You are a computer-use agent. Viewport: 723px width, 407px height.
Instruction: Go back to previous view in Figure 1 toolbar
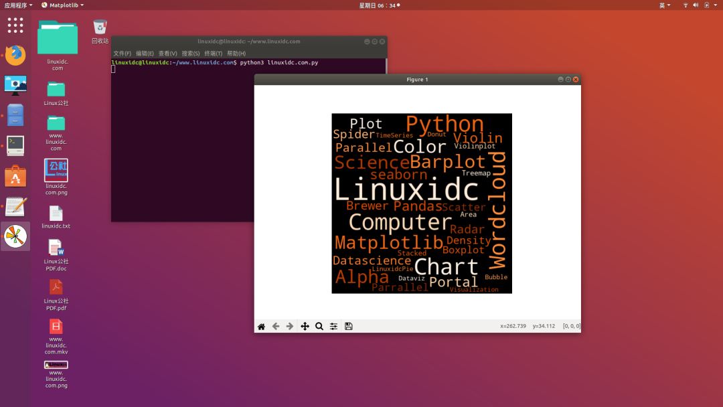pyautogui.click(x=276, y=327)
